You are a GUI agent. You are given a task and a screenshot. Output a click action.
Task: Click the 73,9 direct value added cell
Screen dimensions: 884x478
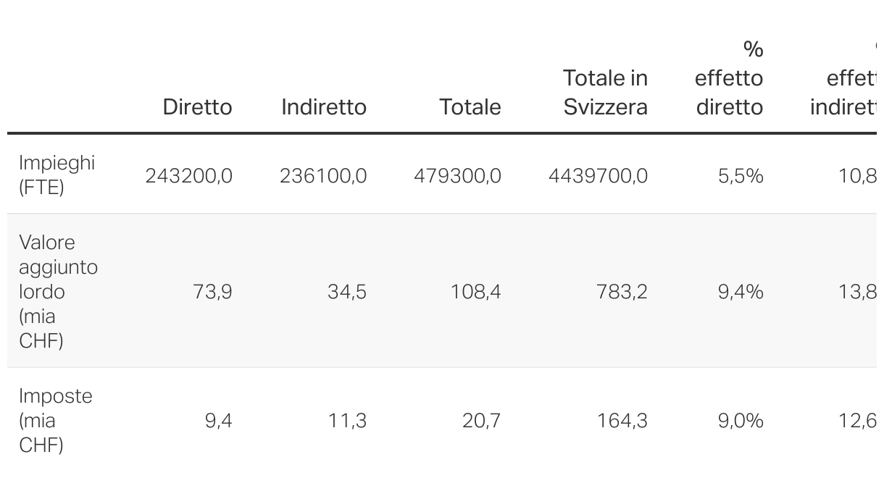click(x=212, y=292)
